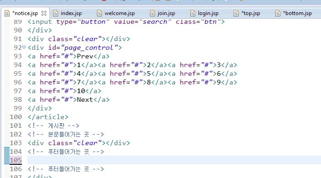Click the search value on line 89
The height and width of the screenshot is (178, 321).
pyautogui.click(x=155, y=21)
